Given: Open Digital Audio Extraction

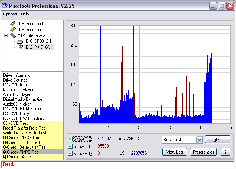Looking at the screenshot, I should pos(23,99).
